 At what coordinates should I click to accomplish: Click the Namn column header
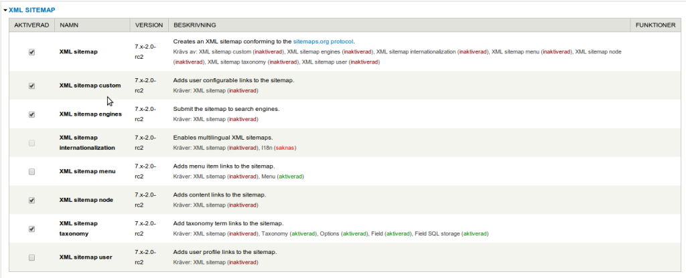tap(69, 25)
